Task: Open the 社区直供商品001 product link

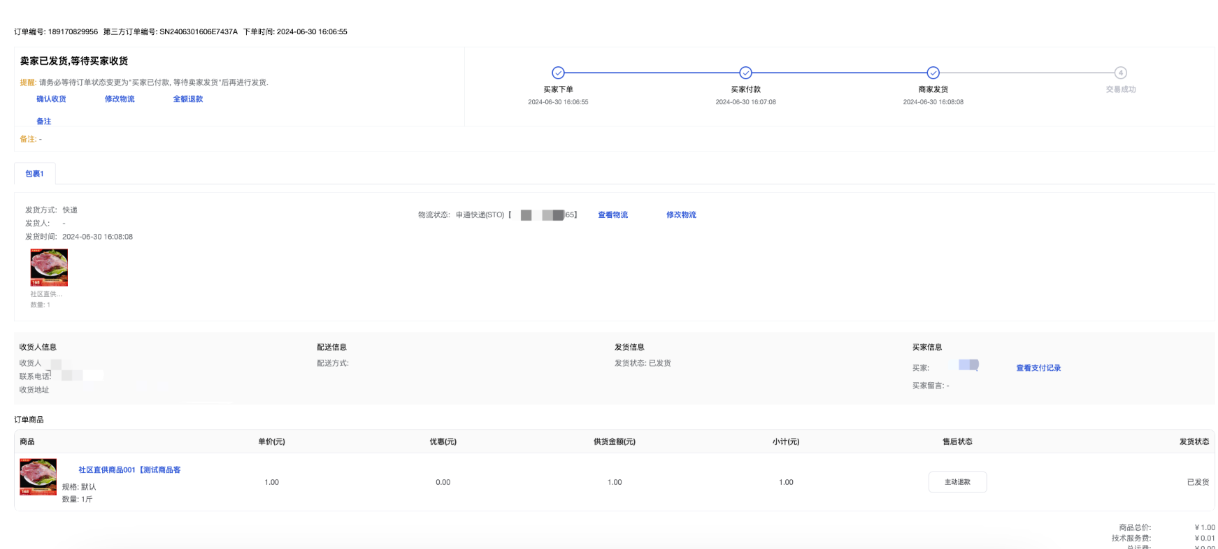Action: [129, 470]
